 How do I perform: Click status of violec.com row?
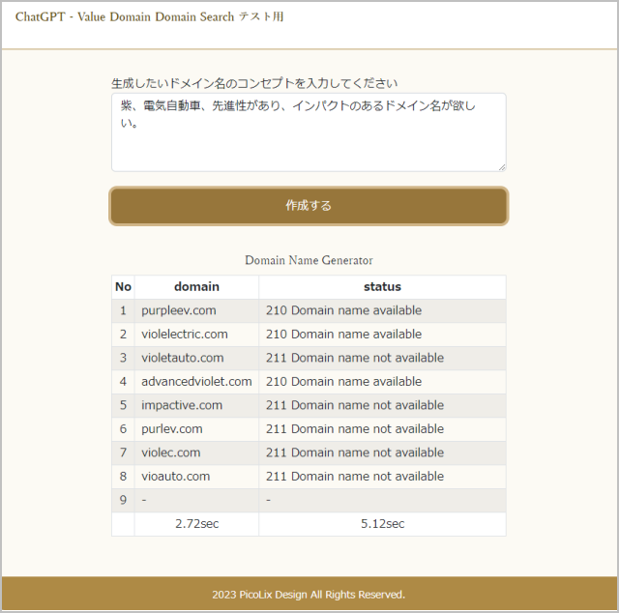(x=383, y=452)
